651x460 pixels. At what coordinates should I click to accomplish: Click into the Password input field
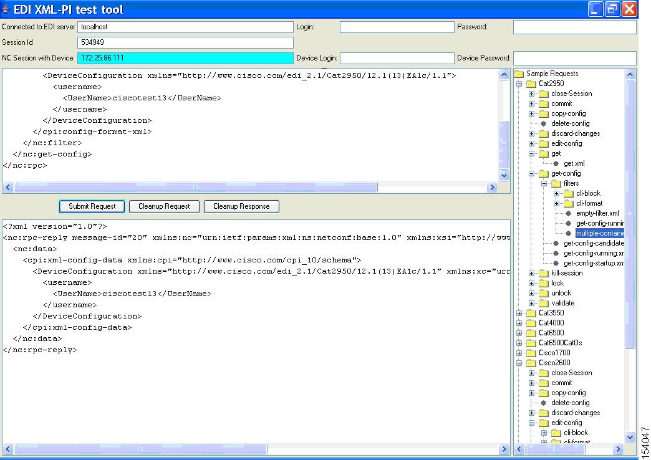[x=574, y=27]
